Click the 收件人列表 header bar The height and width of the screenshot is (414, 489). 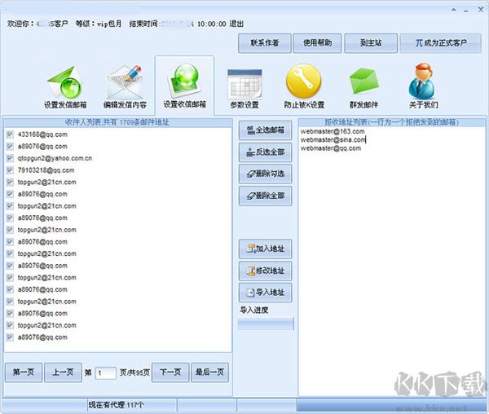117,122
